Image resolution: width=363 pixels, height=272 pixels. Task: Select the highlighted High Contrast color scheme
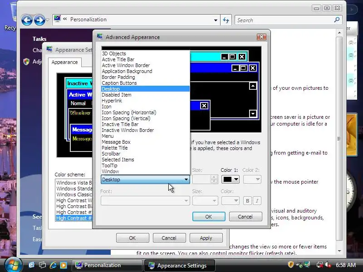tap(74, 218)
